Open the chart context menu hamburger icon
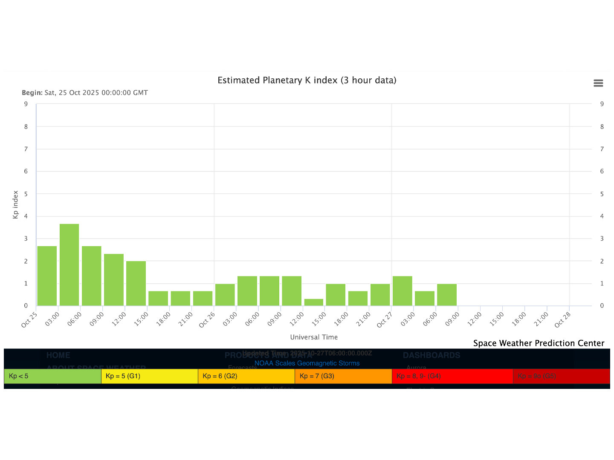 [598, 83]
